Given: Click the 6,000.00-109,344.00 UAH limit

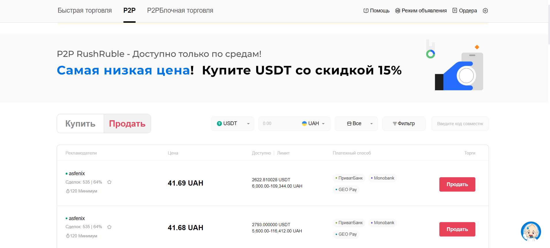Looking at the screenshot, I should click(x=277, y=186).
